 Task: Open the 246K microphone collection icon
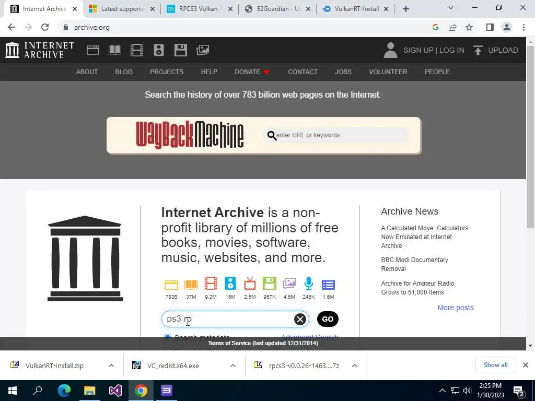click(308, 284)
